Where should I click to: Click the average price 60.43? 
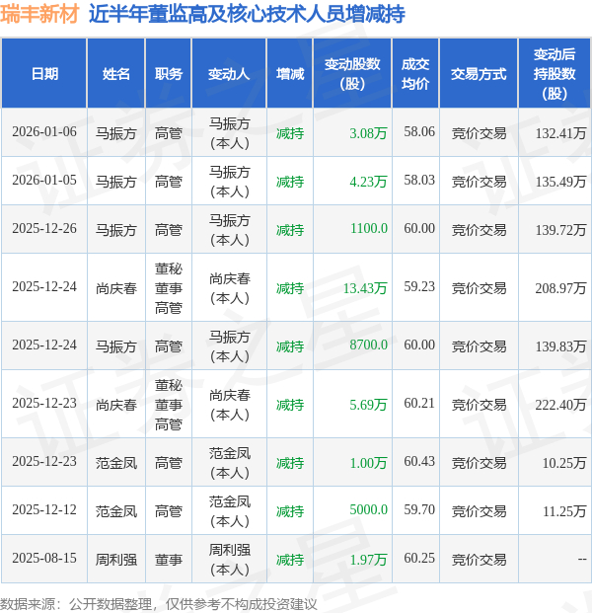point(419,462)
